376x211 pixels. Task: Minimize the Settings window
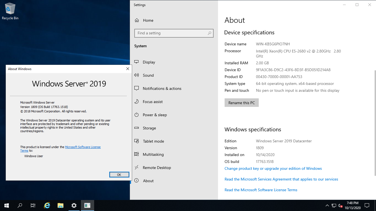(344, 5)
